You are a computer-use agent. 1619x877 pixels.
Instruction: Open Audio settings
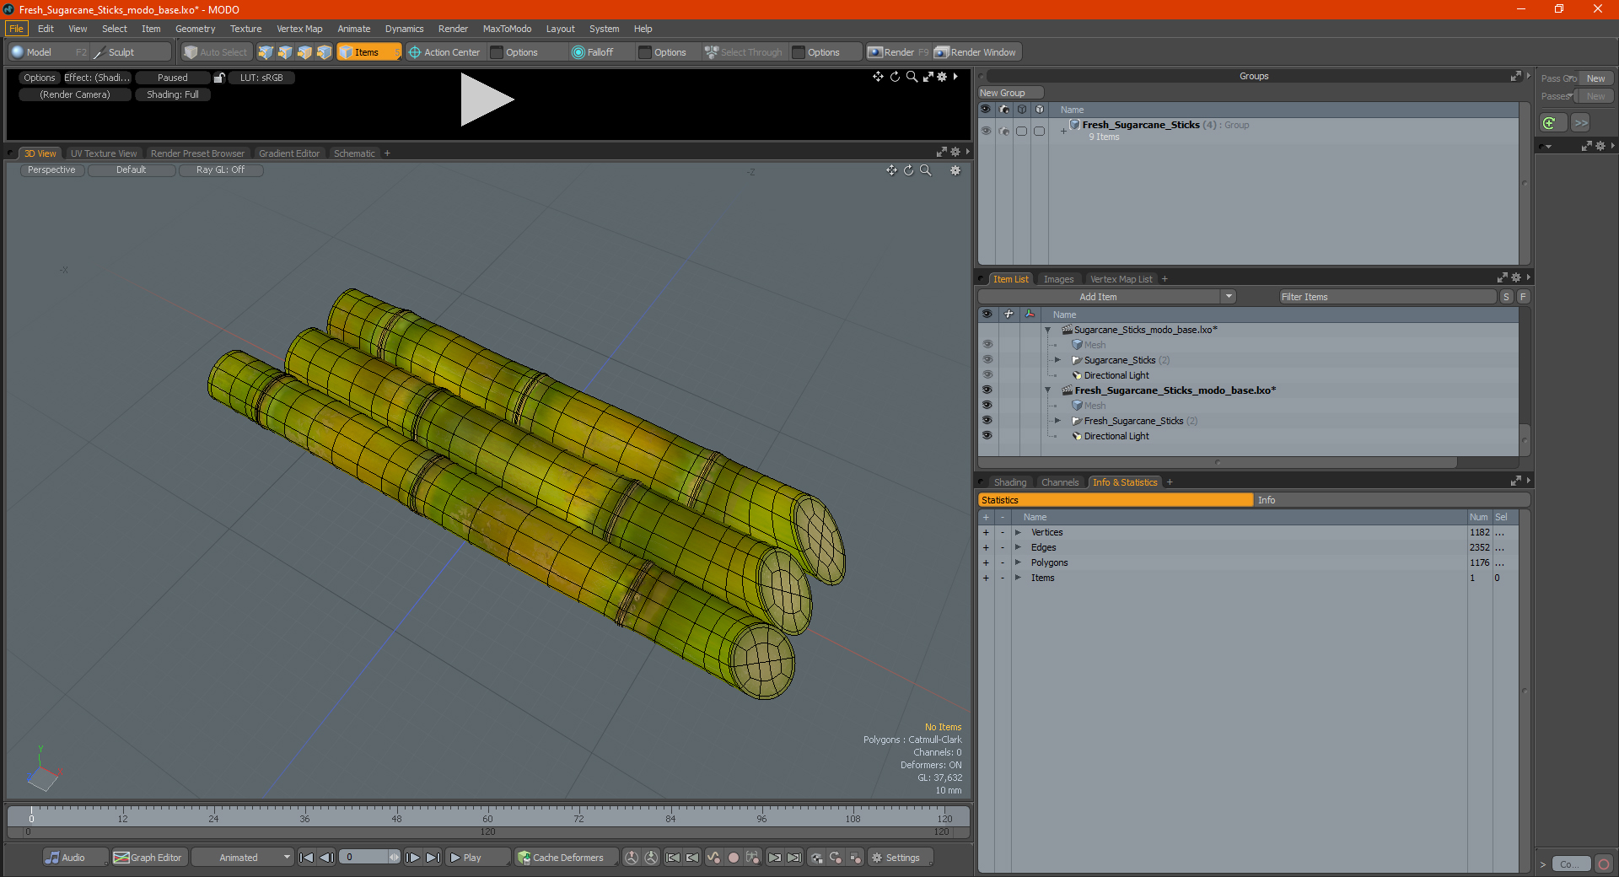(75, 858)
